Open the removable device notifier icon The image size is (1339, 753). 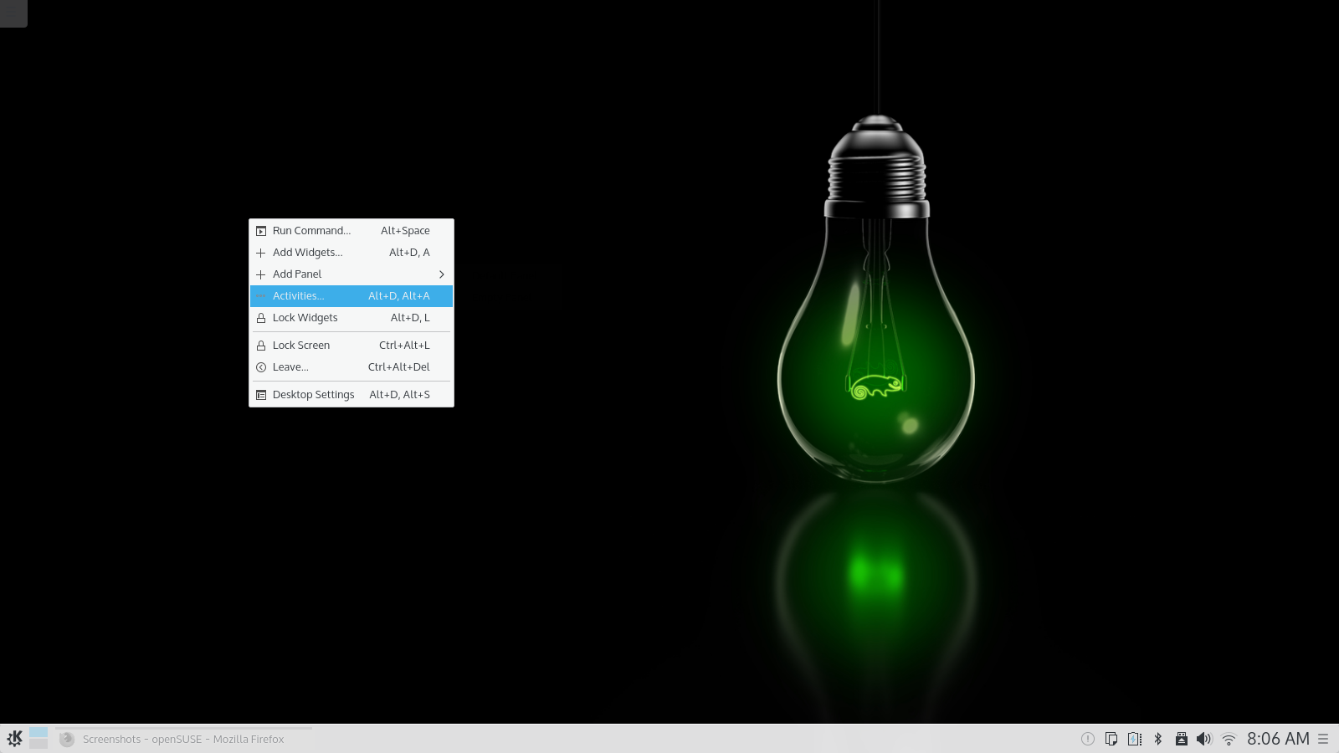click(1181, 739)
